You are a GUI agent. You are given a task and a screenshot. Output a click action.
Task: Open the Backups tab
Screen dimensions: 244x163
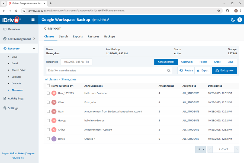[110, 36]
